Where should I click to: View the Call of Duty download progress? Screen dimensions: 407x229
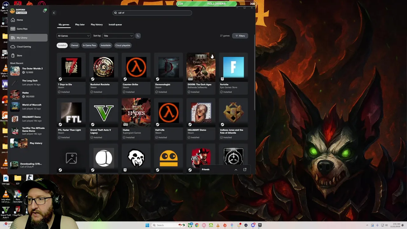point(28,165)
